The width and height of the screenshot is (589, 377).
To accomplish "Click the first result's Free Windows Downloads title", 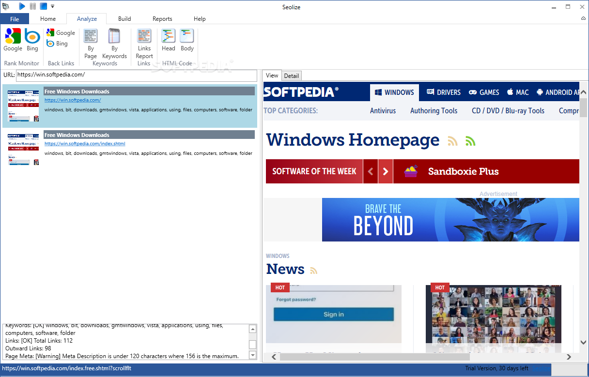I will (x=77, y=91).
